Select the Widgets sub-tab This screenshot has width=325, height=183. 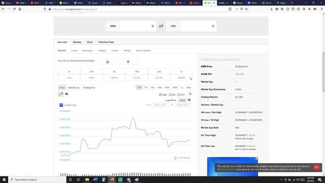pyautogui.click(x=102, y=51)
